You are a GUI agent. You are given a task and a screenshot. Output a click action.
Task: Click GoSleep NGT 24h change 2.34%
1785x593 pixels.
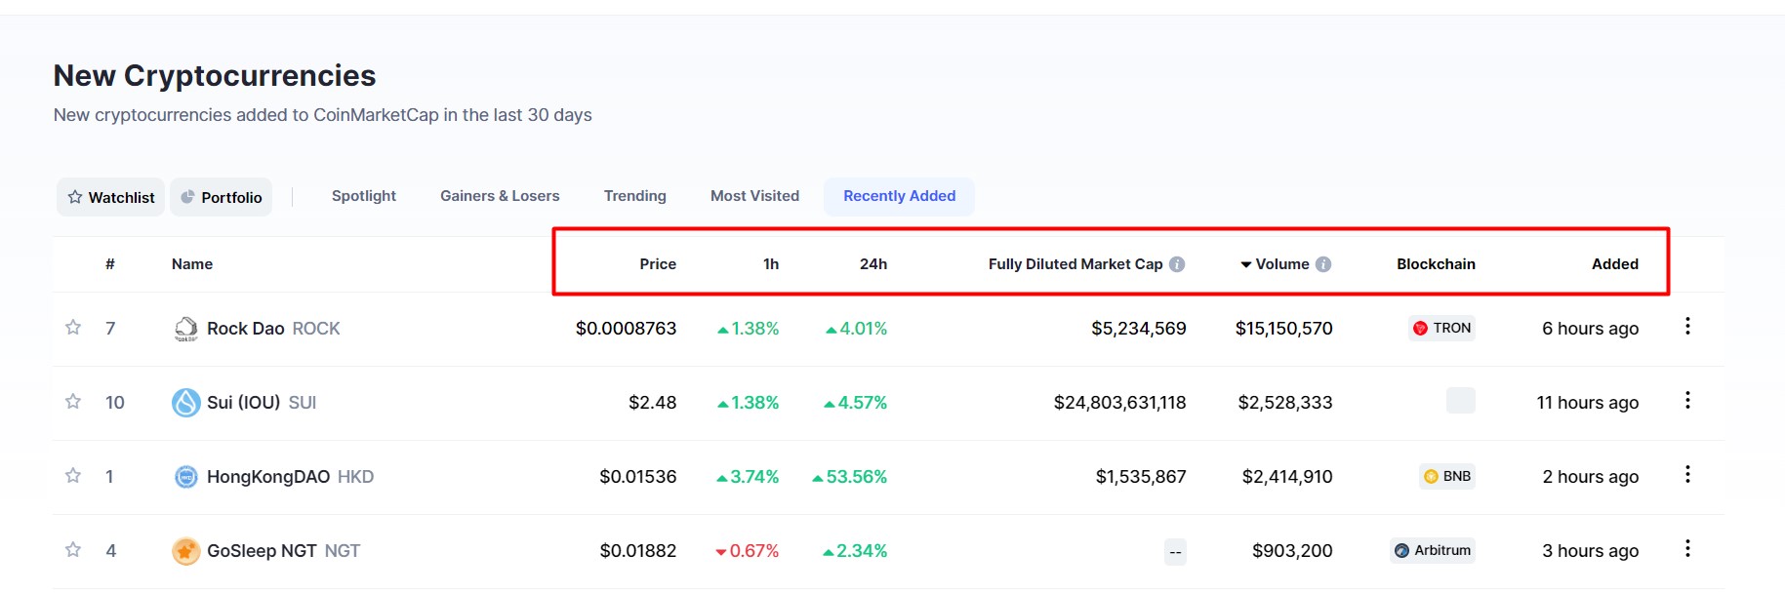click(x=855, y=551)
